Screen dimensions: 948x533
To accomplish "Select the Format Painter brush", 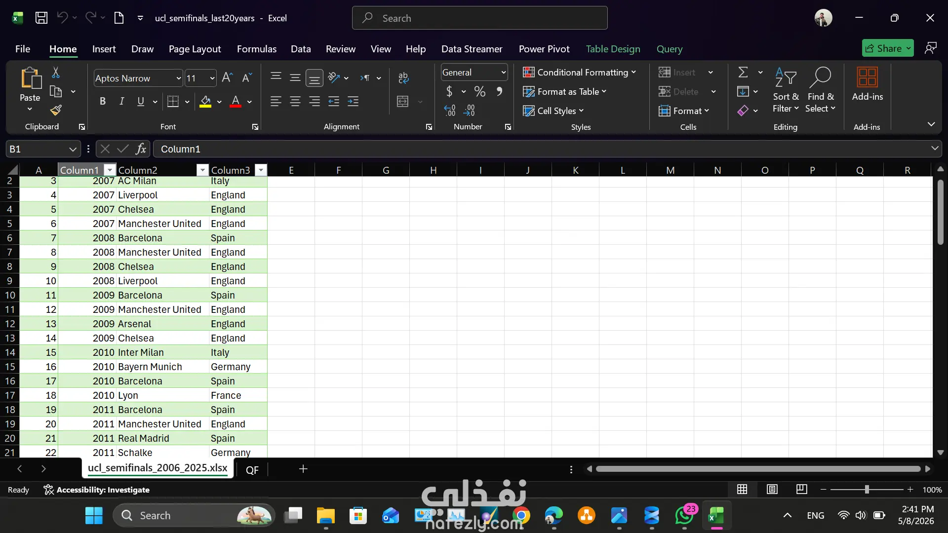I will pyautogui.click(x=56, y=110).
